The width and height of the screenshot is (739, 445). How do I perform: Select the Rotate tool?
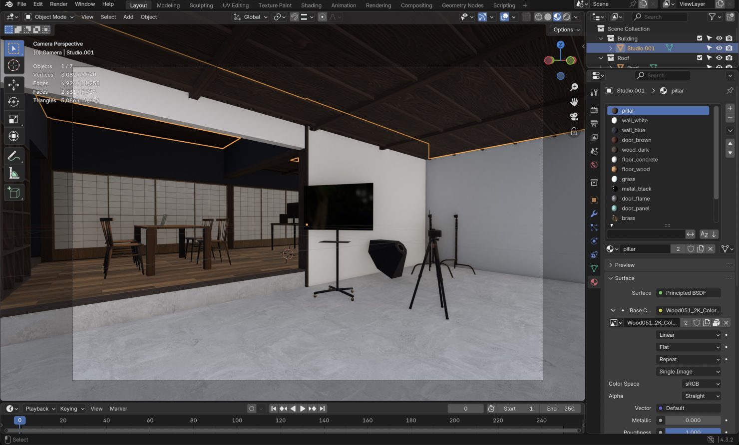pos(13,102)
